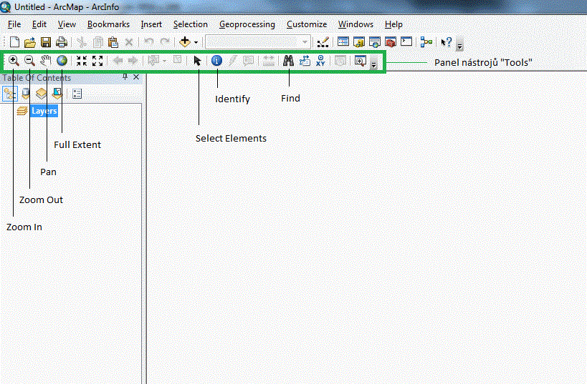Open the File menu
Image resolution: width=587 pixels, height=384 pixels.
[x=14, y=24]
